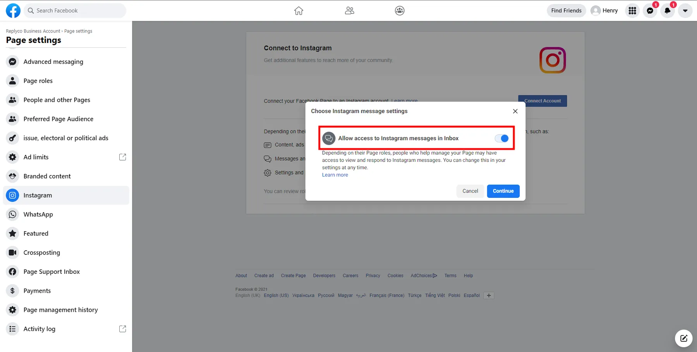The width and height of the screenshot is (697, 352).
Task: Click the Connect Account button
Action: pos(542,101)
